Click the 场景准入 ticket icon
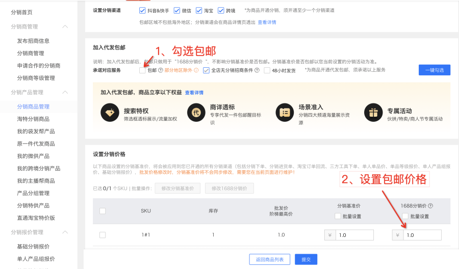The height and width of the screenshot is (269, 459). coord(284,111)
